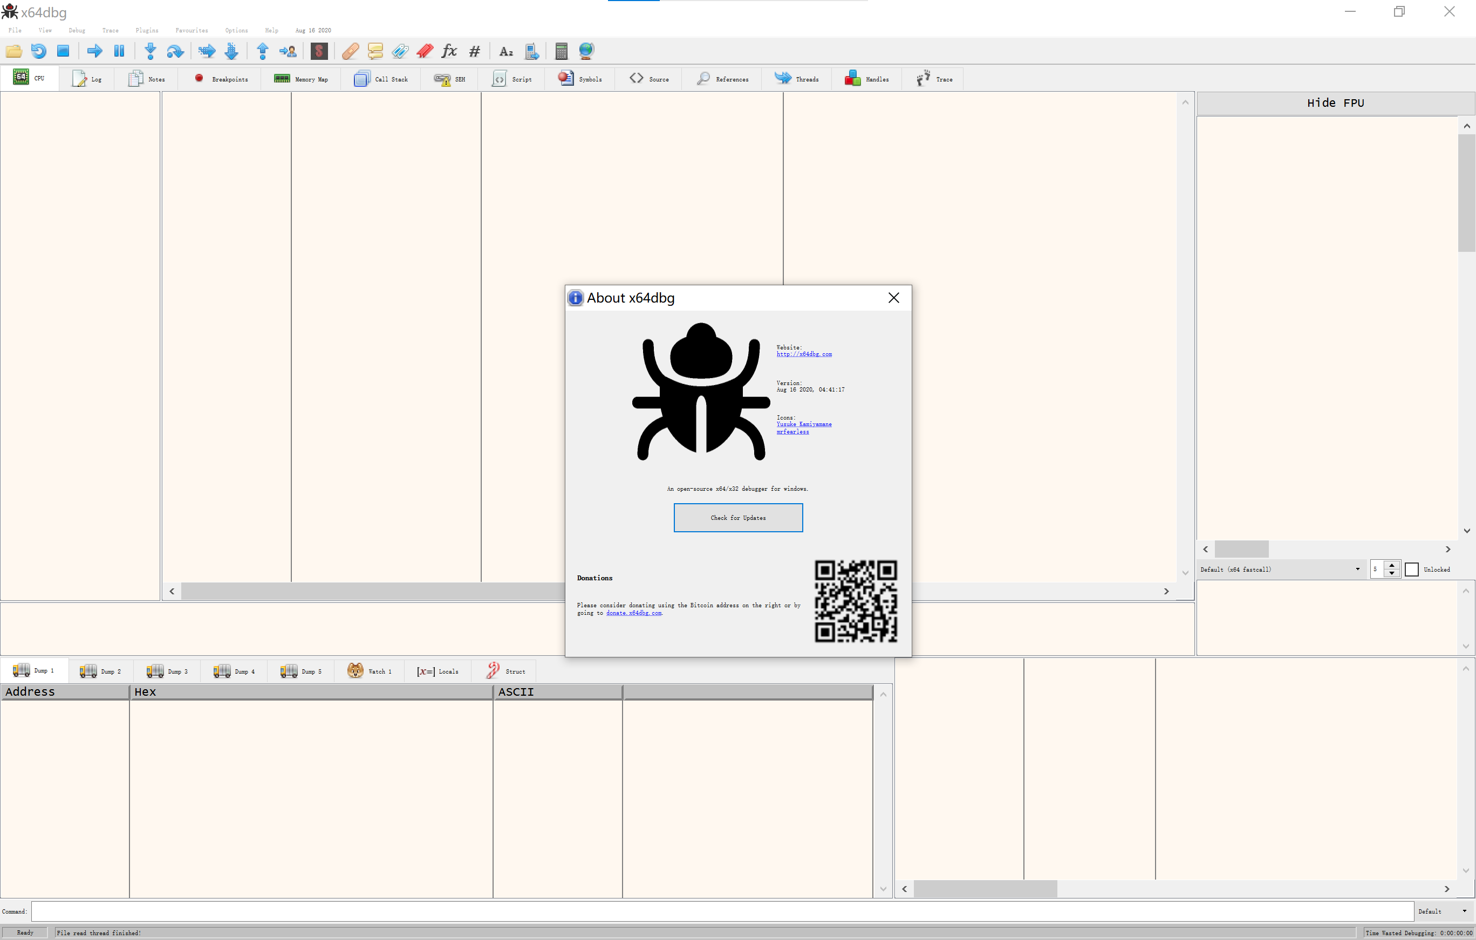Open the donate.x64dbg.com link

(x=634, y=613)
